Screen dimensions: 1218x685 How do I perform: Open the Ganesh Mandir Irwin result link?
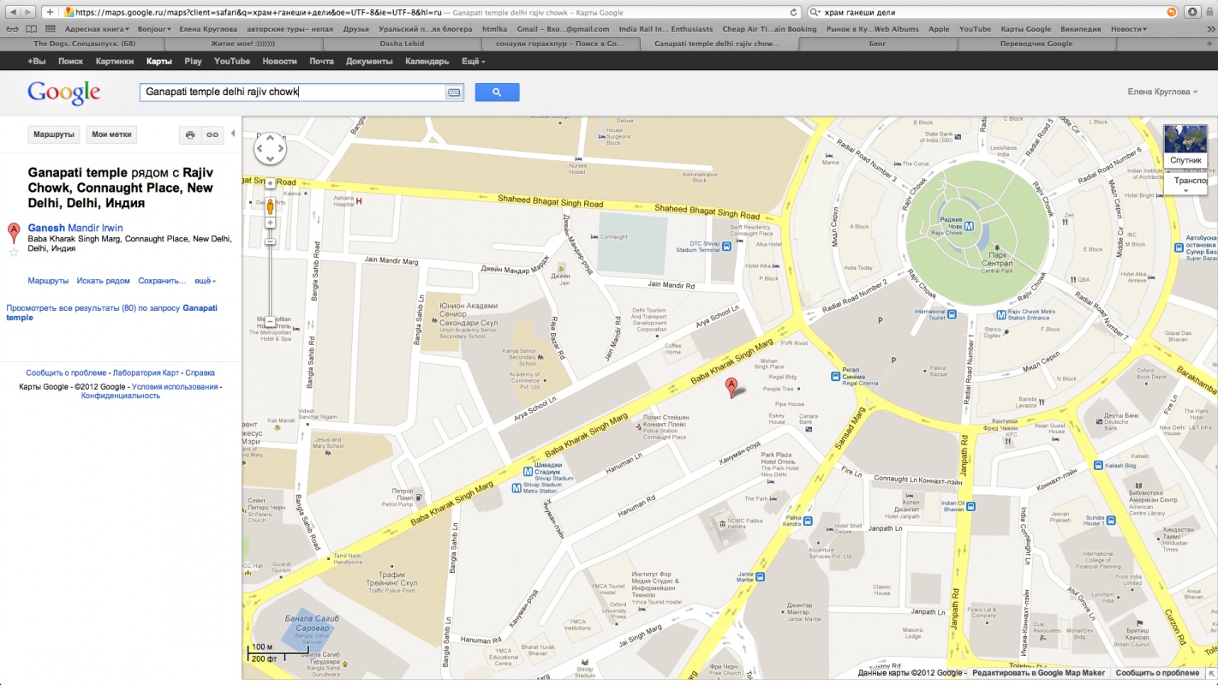[x=75, y=228]
